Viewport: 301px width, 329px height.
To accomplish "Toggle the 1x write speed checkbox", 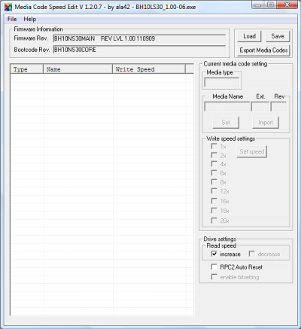I will click(214, 146).
